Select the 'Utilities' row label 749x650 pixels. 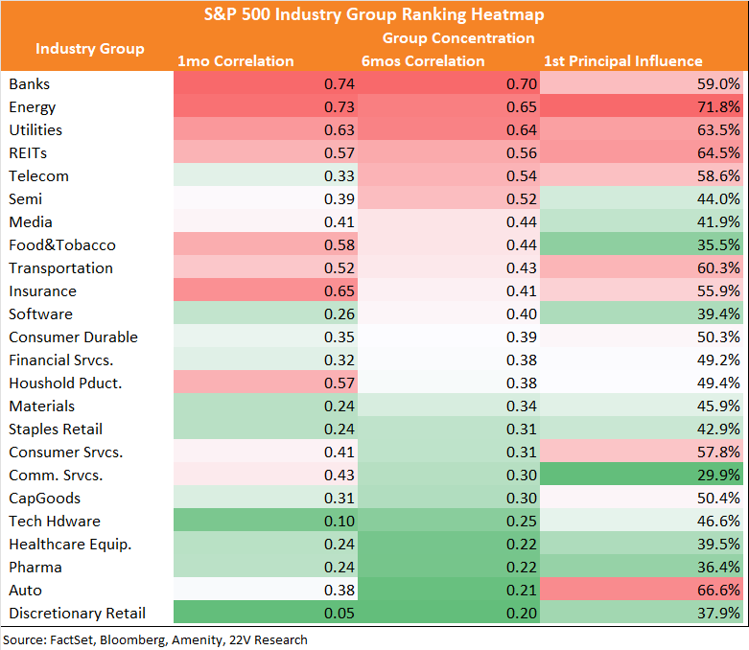[x=35, y=130]
